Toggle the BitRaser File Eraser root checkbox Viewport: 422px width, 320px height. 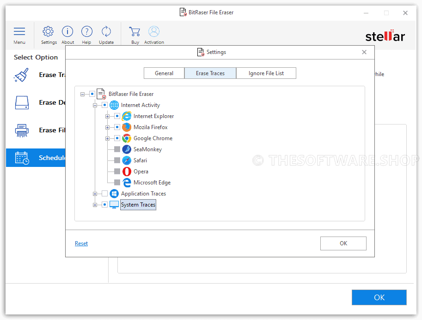pos(92,94)
